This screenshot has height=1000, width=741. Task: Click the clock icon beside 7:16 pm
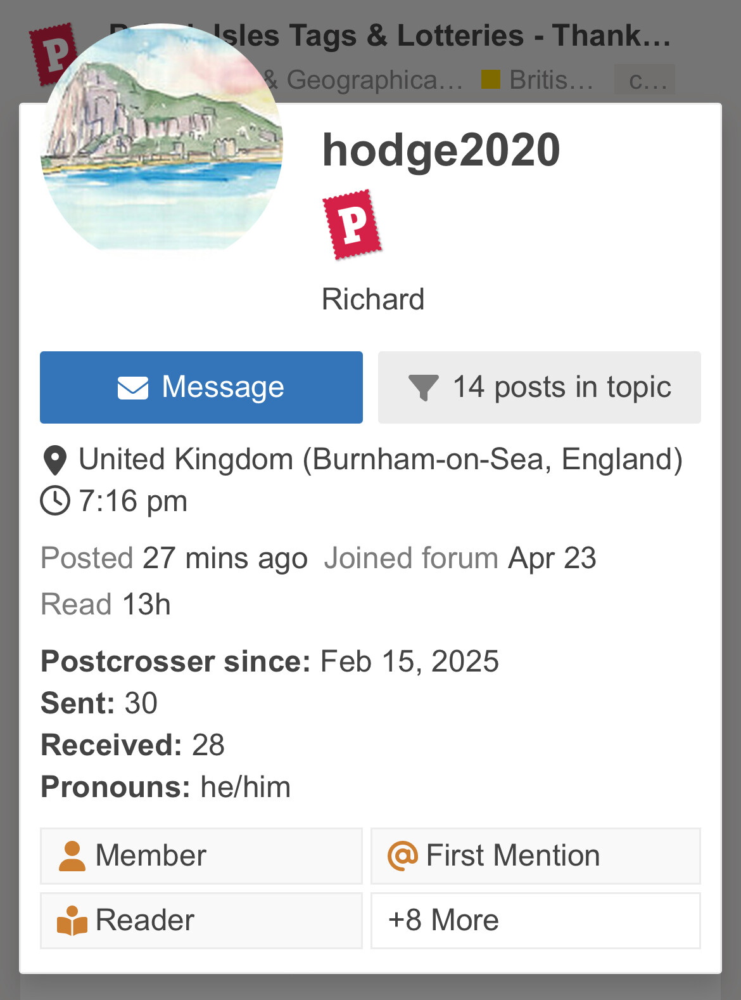point(55,501)
